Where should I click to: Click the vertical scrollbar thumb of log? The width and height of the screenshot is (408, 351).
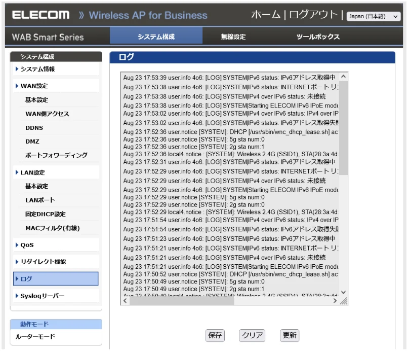(344, 128)
